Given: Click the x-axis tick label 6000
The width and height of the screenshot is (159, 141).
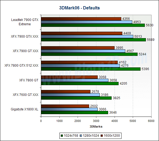Looking at the screenshot, I should [x=151, y=121].
